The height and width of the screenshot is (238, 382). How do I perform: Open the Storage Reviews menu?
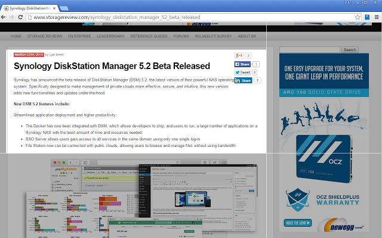(x=43, y=36)
